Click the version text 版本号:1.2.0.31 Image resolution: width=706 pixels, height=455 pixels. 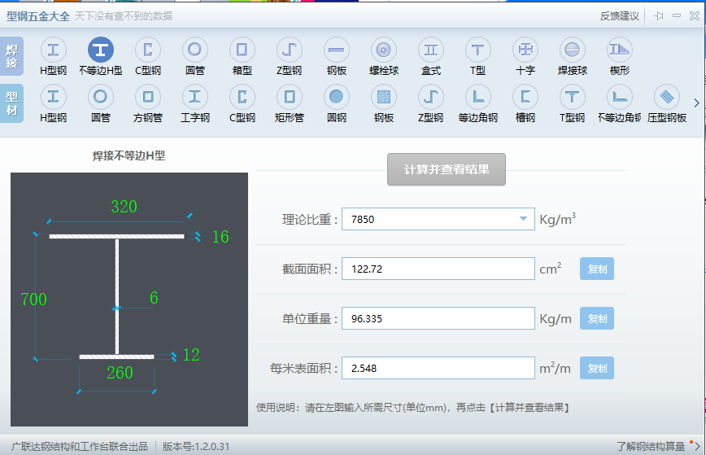196,446
